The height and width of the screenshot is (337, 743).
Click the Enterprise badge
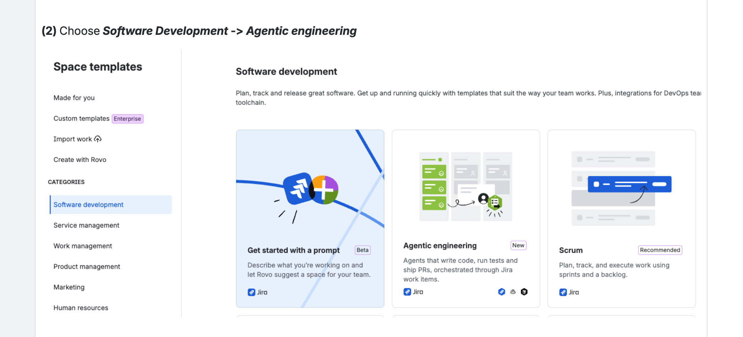pos(128,119)
